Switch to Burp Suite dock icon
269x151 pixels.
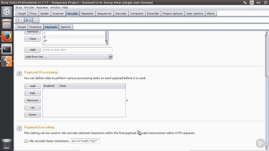point(7,61)
